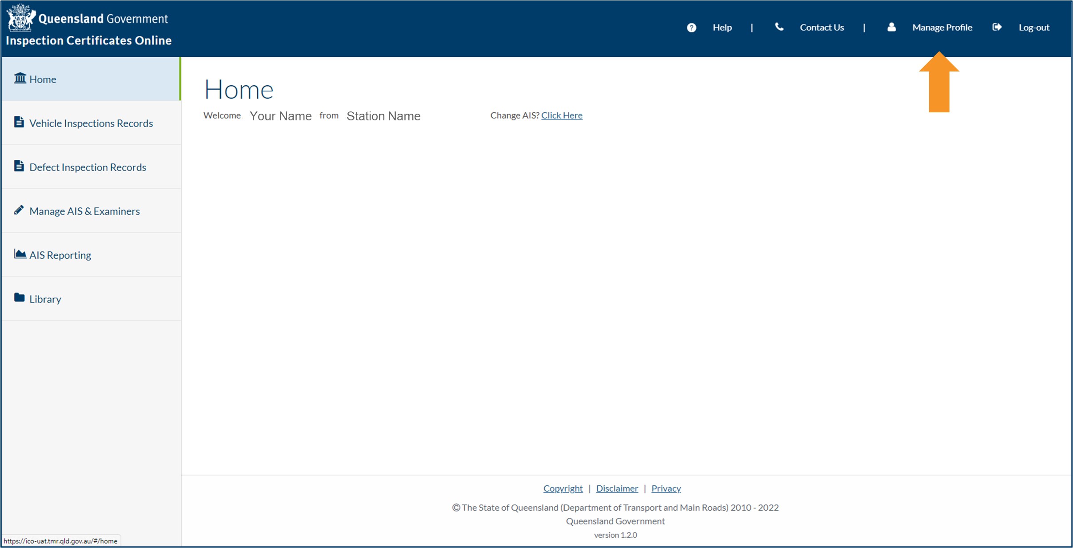Screen dimensions: 1073x548
Task: Select Home in the sidebar menu
Action: coord(91,79)
